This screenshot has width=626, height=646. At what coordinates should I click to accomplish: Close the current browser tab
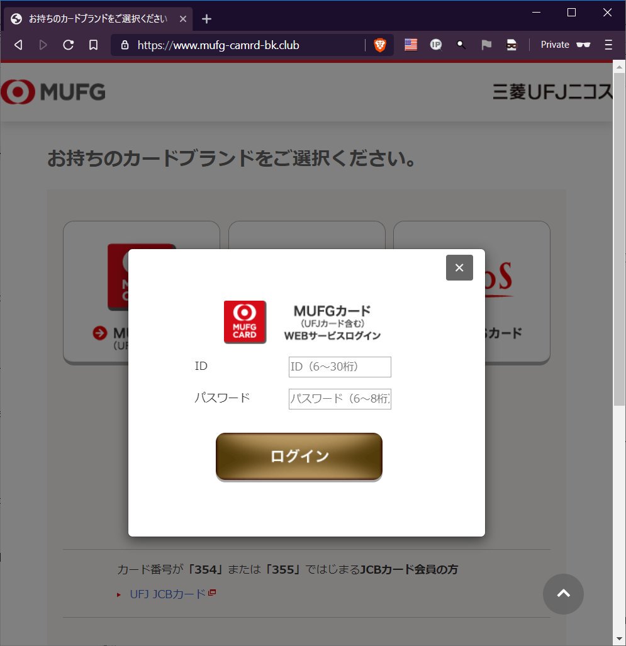183,19
